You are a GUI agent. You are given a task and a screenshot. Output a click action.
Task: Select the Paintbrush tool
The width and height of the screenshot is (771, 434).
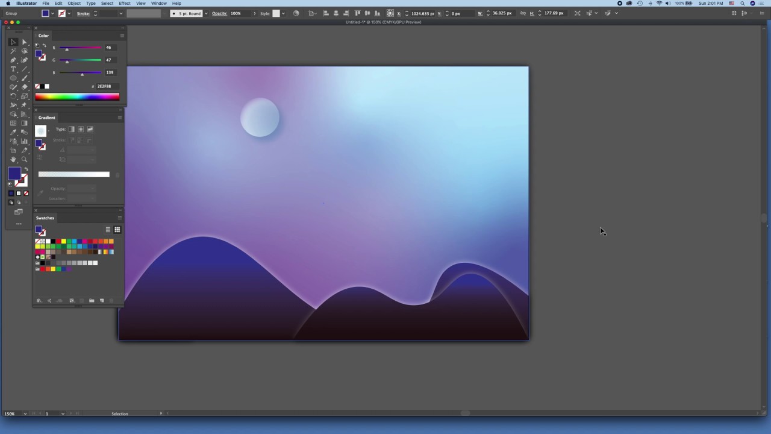tap(25, 78)
